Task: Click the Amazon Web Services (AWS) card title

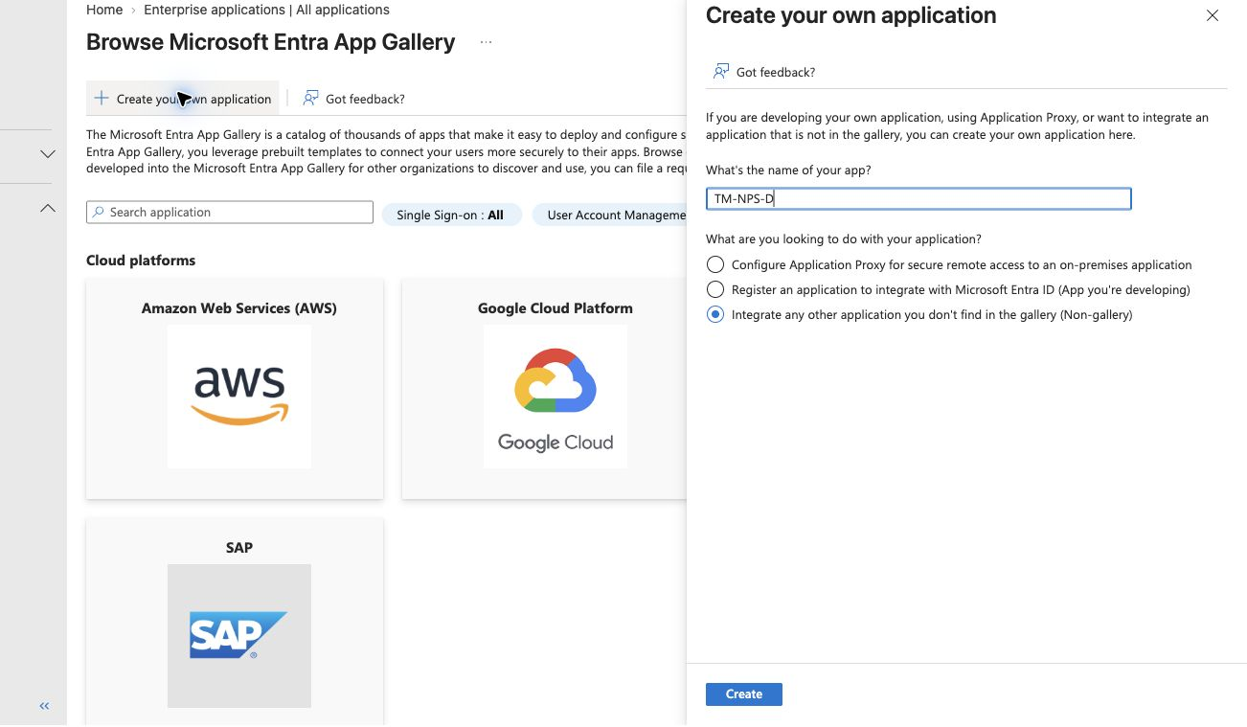Action: [x=239, y=308]
